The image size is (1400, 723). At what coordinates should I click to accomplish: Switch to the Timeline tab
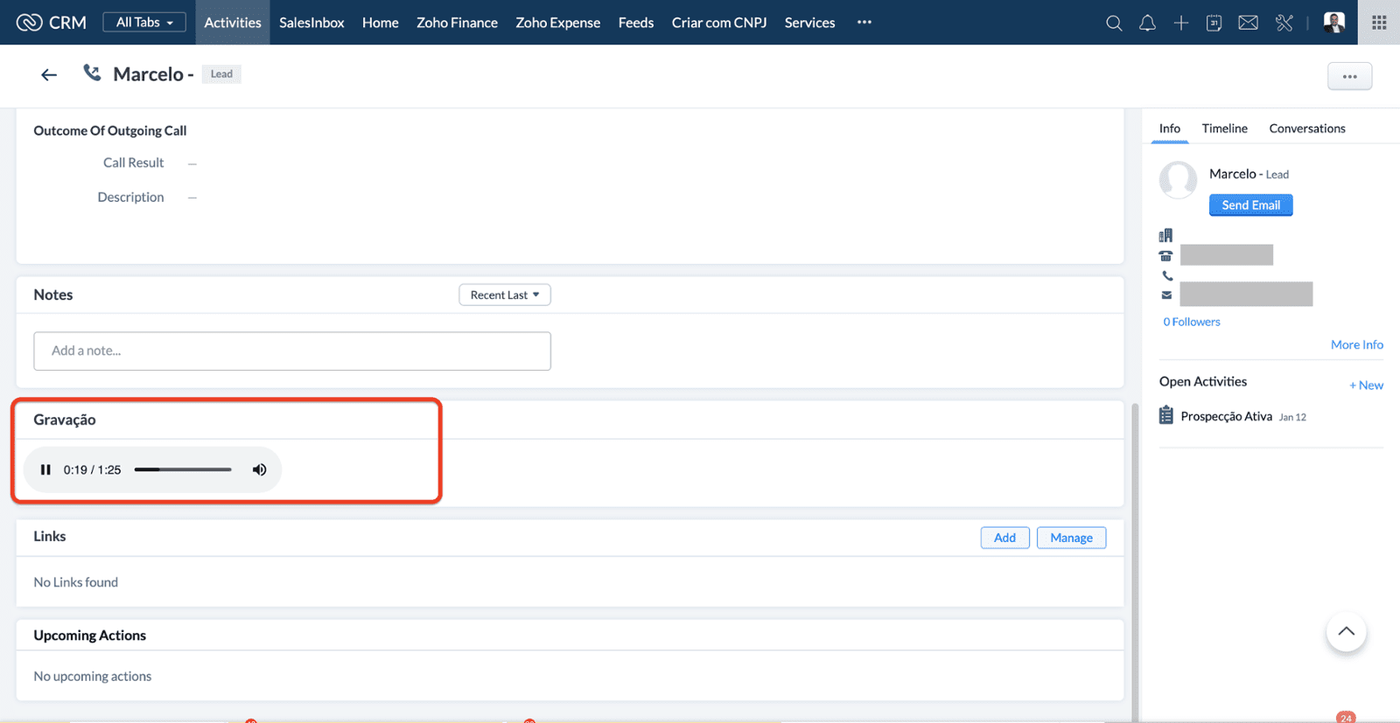point(1224,129)
